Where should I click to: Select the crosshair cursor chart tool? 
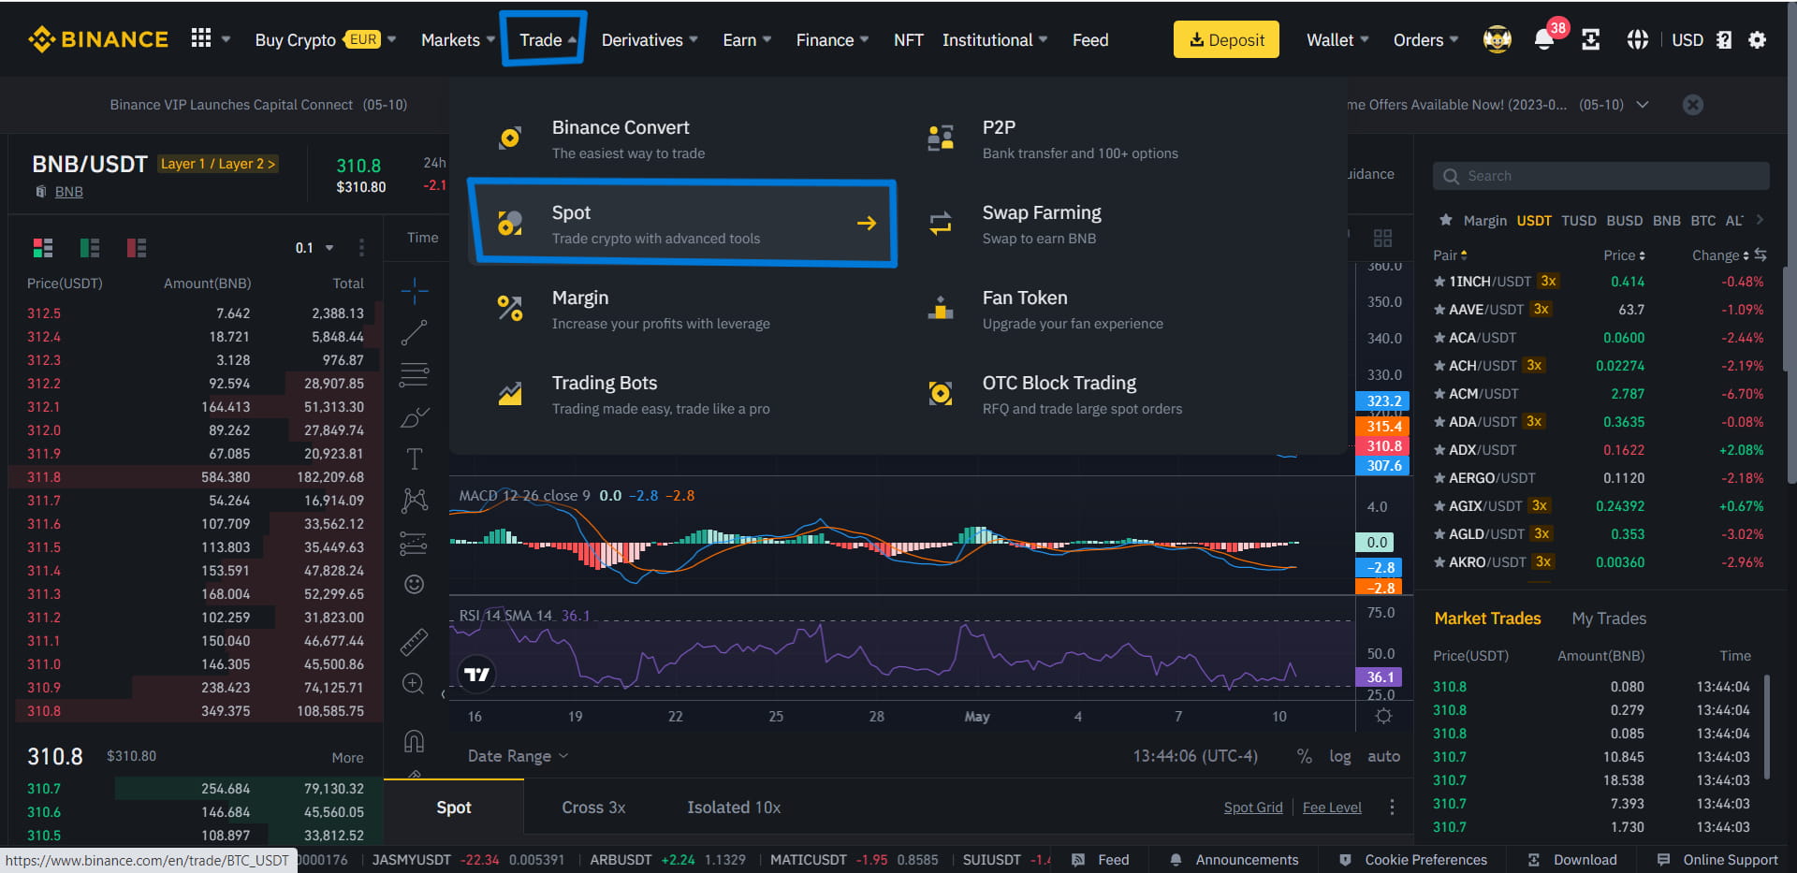414,291
